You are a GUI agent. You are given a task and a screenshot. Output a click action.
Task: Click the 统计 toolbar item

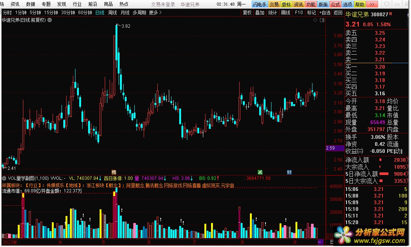(x=273, y=13)
